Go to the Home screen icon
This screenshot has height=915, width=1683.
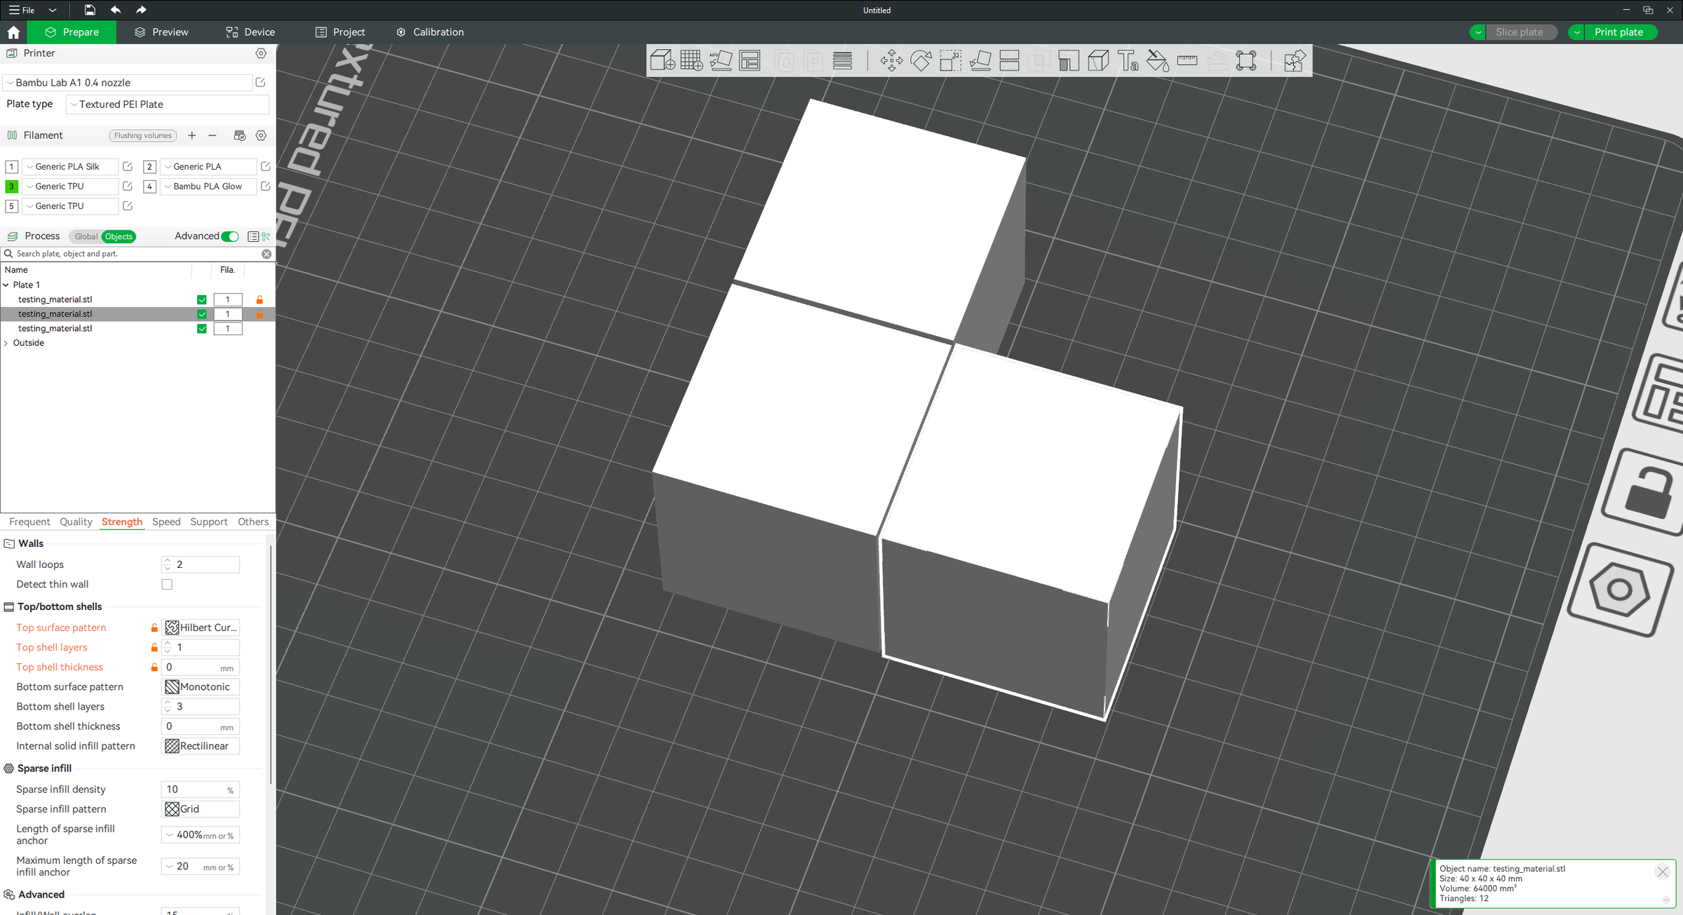tap(13, 32)
